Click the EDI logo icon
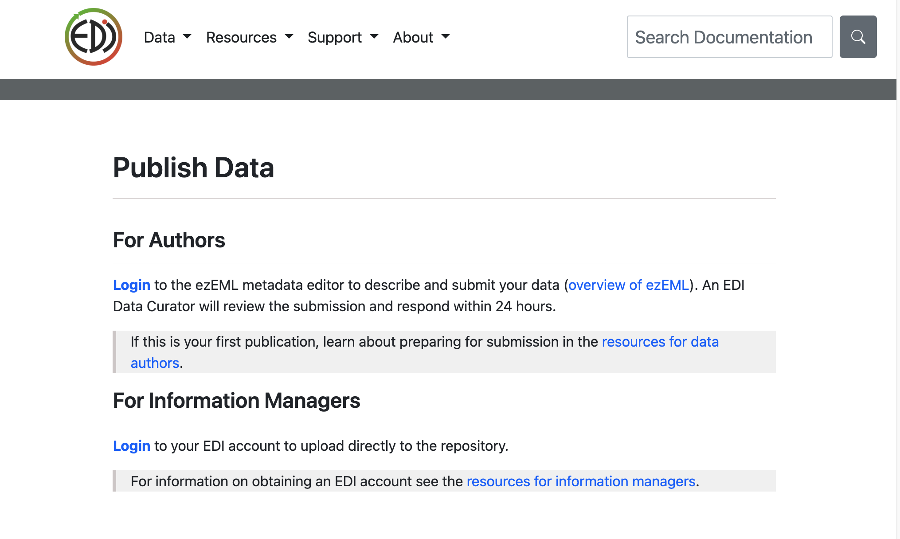This screenshot has width=900, height=539. [94, 37]
